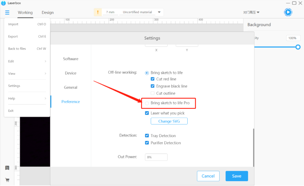Toggle Purifier Detection checkbox
Viewport: 304px width, 186px height.
[147, 143]
